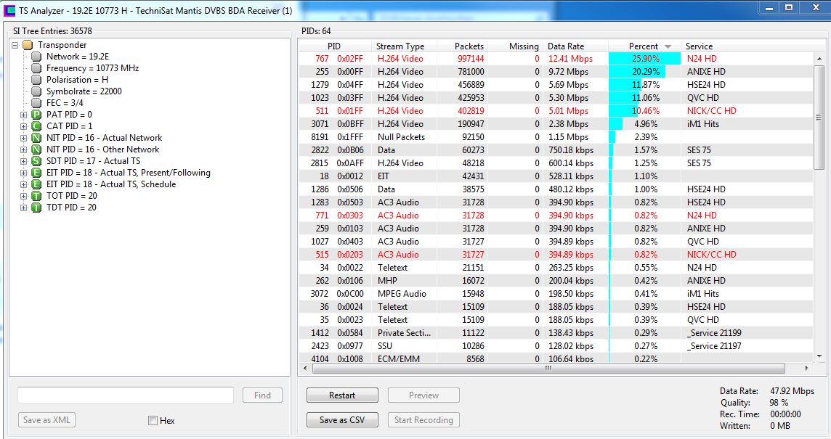Enable the Hex checkbox
The width and height of the screenshot is (831, 439).
[153, 420]
